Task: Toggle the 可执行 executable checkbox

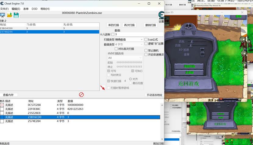Action: point(133,71)
